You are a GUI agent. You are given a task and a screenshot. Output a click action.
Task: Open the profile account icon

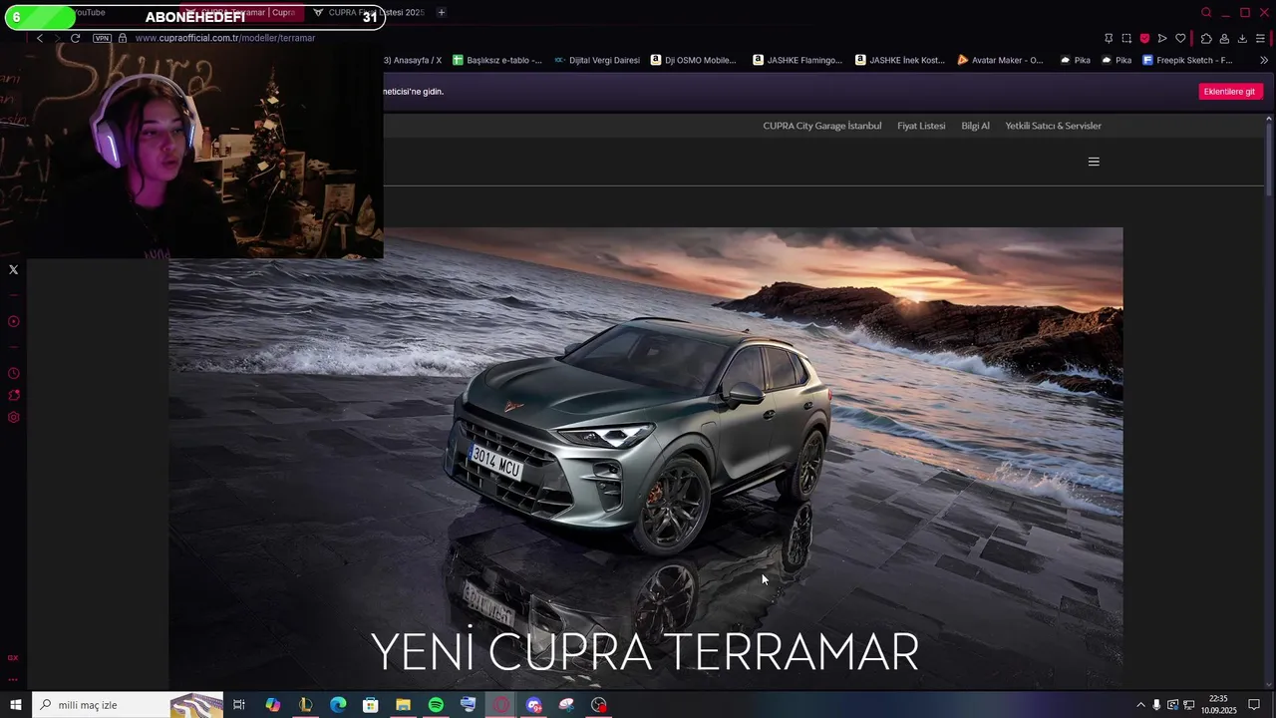point(1224,38)
